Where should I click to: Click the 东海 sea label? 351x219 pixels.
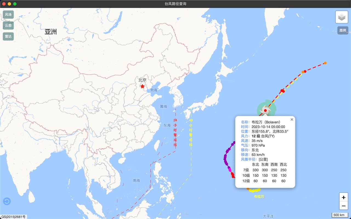(167, 125)
